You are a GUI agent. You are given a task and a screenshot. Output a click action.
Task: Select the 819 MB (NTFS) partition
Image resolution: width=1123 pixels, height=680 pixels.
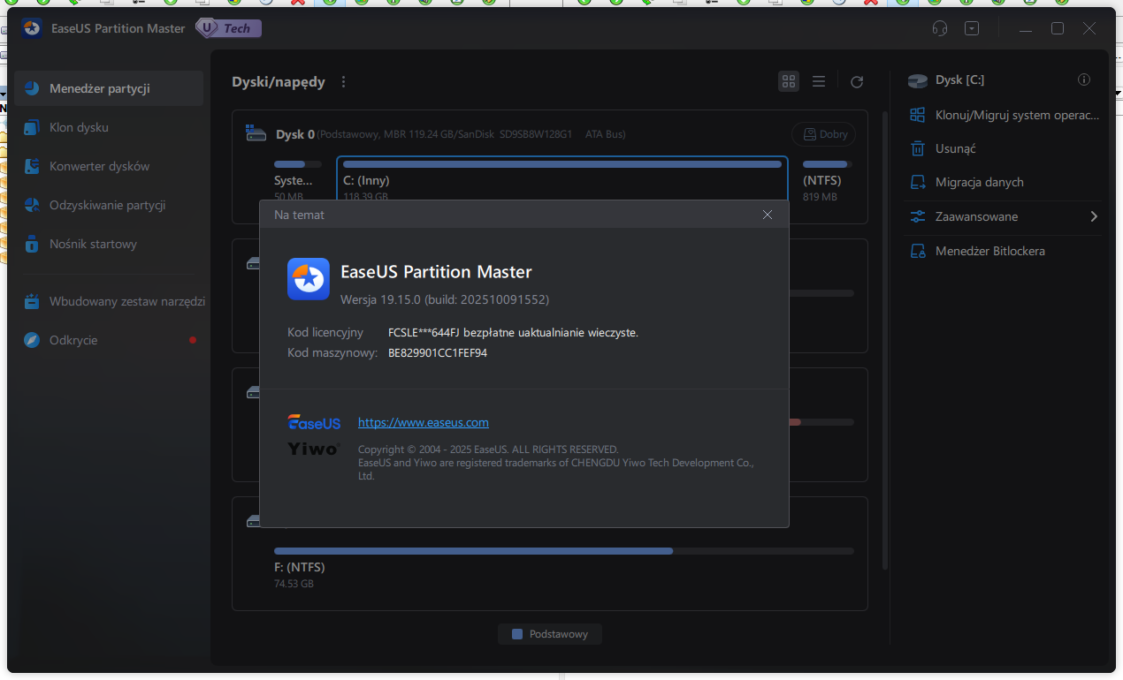(x=826, y=181)
